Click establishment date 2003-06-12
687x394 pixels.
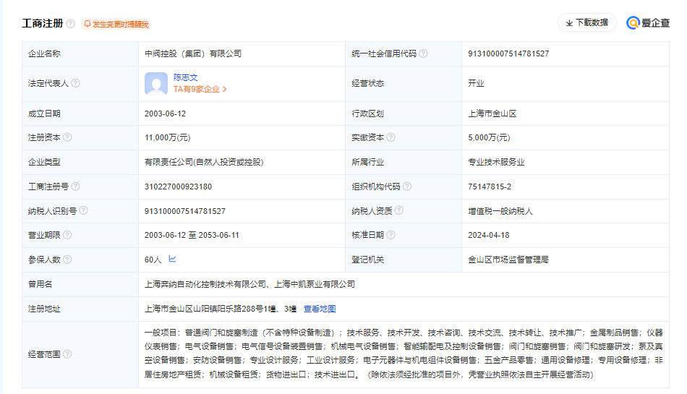click(165, 114)
